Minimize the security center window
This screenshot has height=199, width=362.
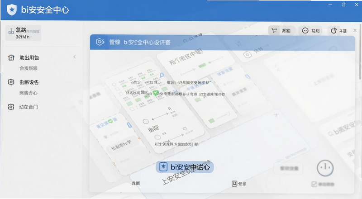coord(330,5)
